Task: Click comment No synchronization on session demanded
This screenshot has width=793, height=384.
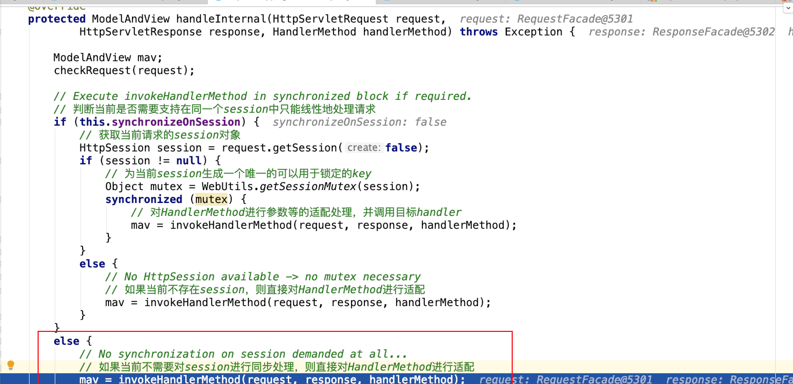Action: (x=243, y=354)
